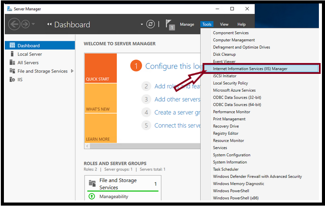Click the Manageability green status icon
Viewport: 325px width, 206px height.
[x=91, y=196]
